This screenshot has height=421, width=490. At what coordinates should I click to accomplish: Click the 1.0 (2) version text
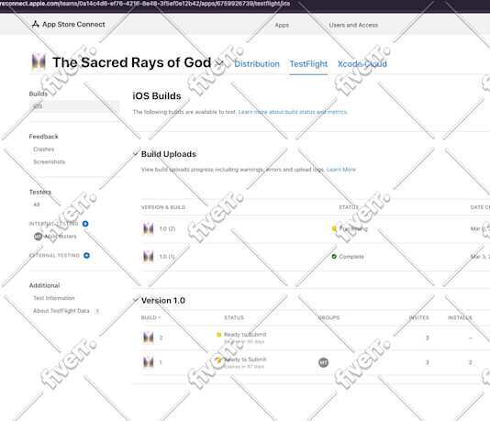pyautogui.click(x=167, y=229)
